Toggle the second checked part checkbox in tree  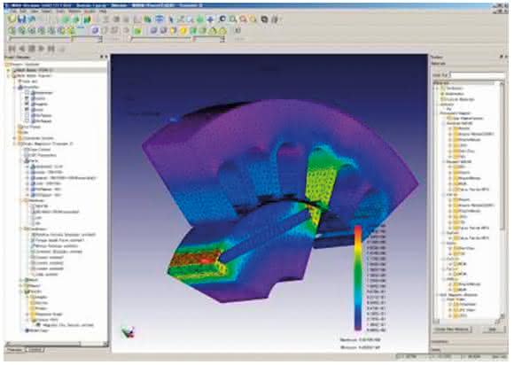click(27, 104)
